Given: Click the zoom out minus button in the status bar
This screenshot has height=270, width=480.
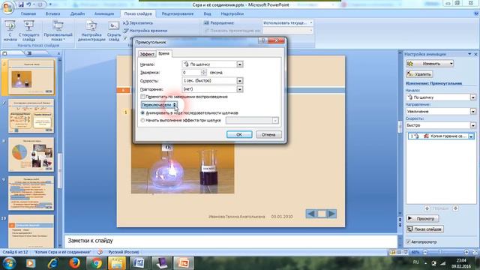Looking at the screenshot, I should (425, 252).
